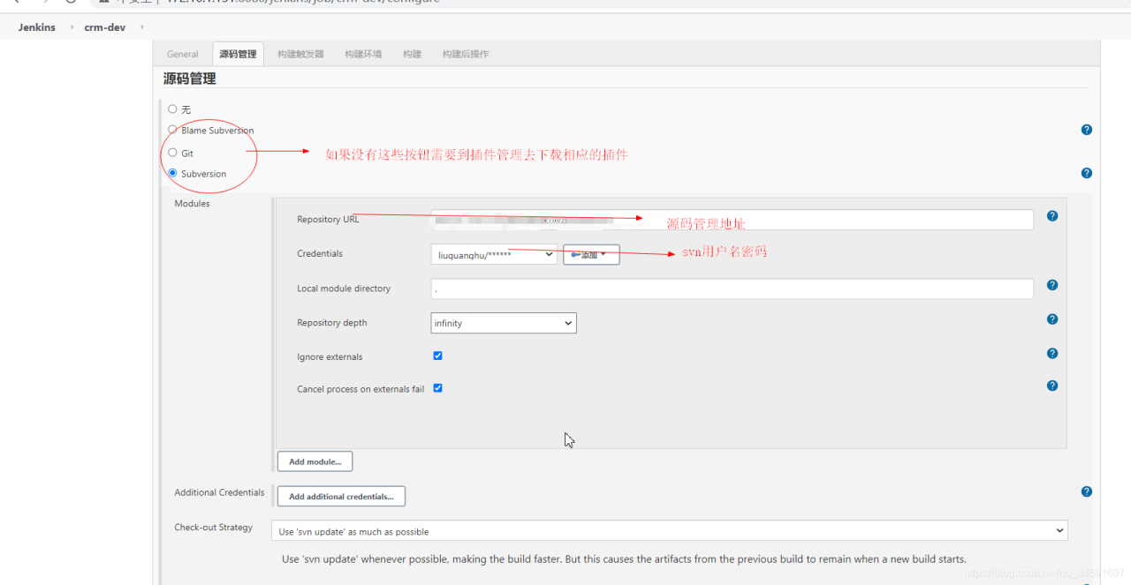
Task: Switch to the General tab
Action: tap(183, 54)
